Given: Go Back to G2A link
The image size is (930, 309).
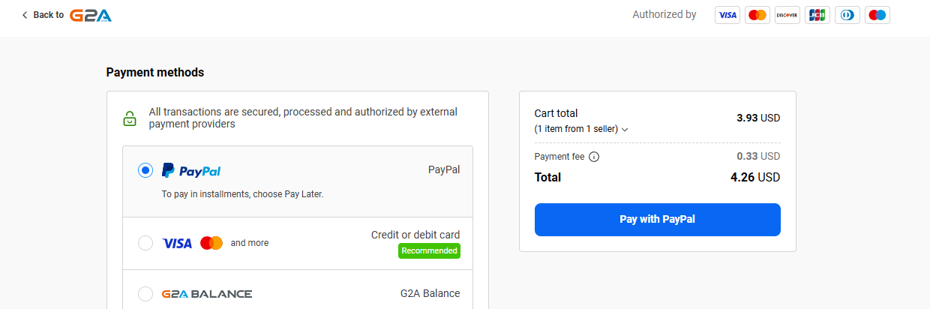Looking at the screenshot, I should tap(67, 15).
